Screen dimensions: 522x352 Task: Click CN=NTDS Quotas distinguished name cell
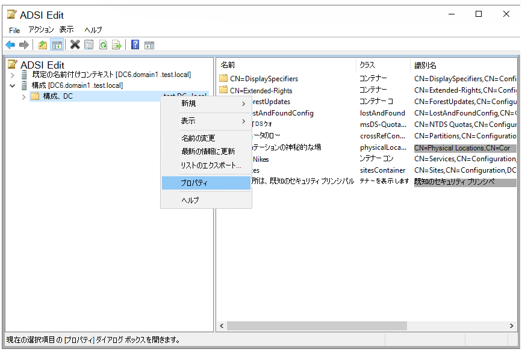[x=465, y=125]
